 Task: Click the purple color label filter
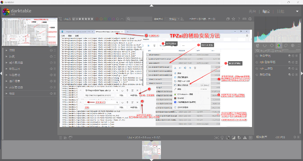click(x=113, y=19)
